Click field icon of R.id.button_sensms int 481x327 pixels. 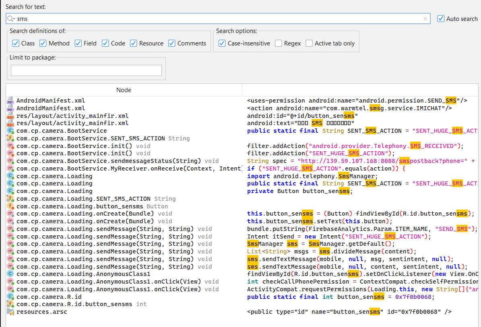(x=10, y=304)
